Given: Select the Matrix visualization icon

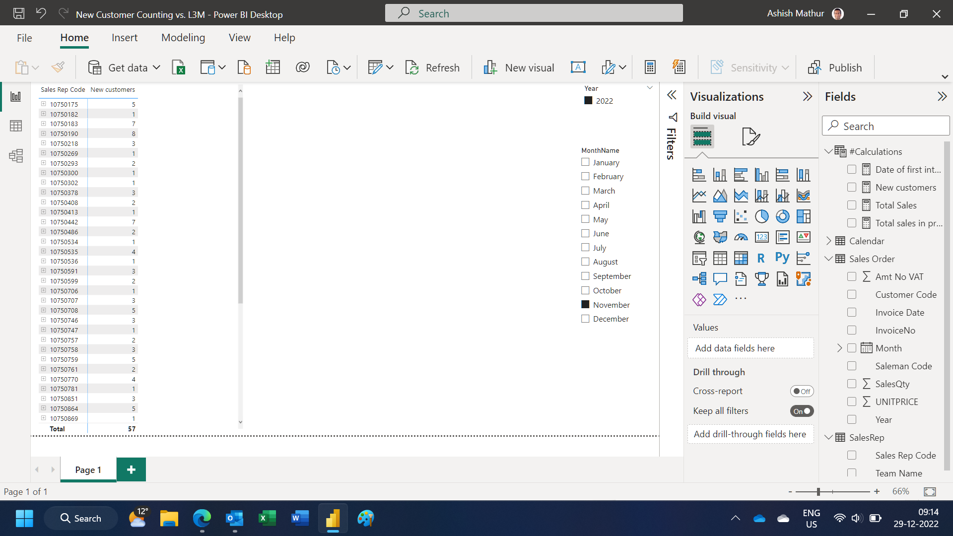Looking at the screenshot, I should point(741,258).
